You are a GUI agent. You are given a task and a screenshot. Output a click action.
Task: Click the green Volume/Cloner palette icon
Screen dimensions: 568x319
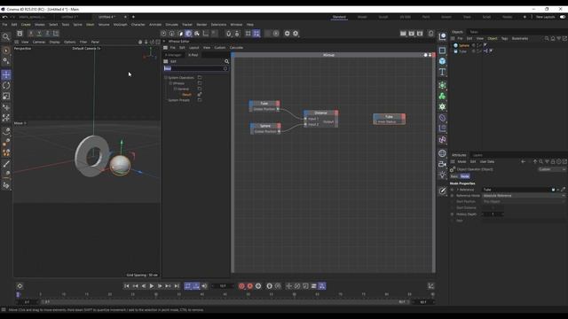[442, 97]
